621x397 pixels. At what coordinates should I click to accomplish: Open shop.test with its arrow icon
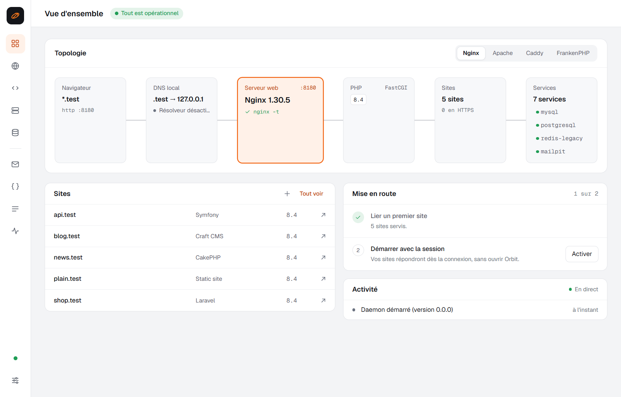point(323,301)
